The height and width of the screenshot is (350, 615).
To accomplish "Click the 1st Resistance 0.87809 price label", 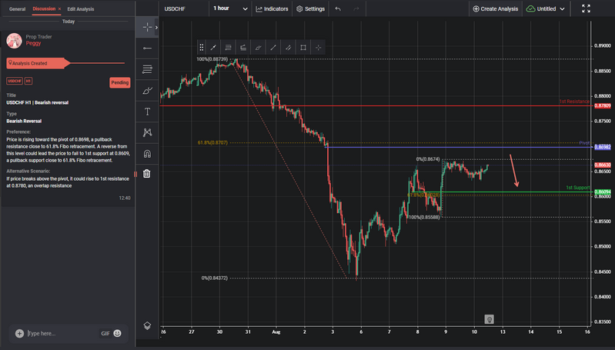I will pyautogui.click(x=603, y=106).
